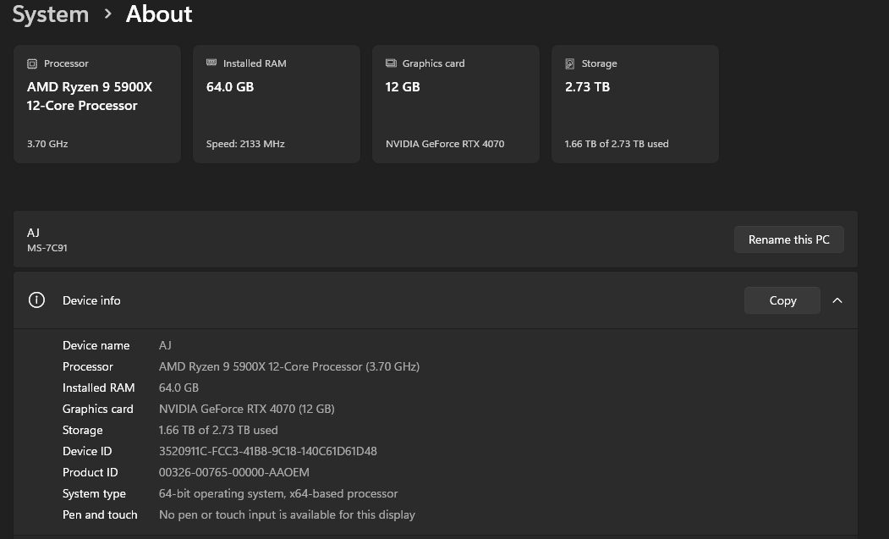Click the Installed RAM memory icon
Screen dimensions: 889x539
211,63
